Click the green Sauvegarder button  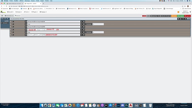[181, 16]
